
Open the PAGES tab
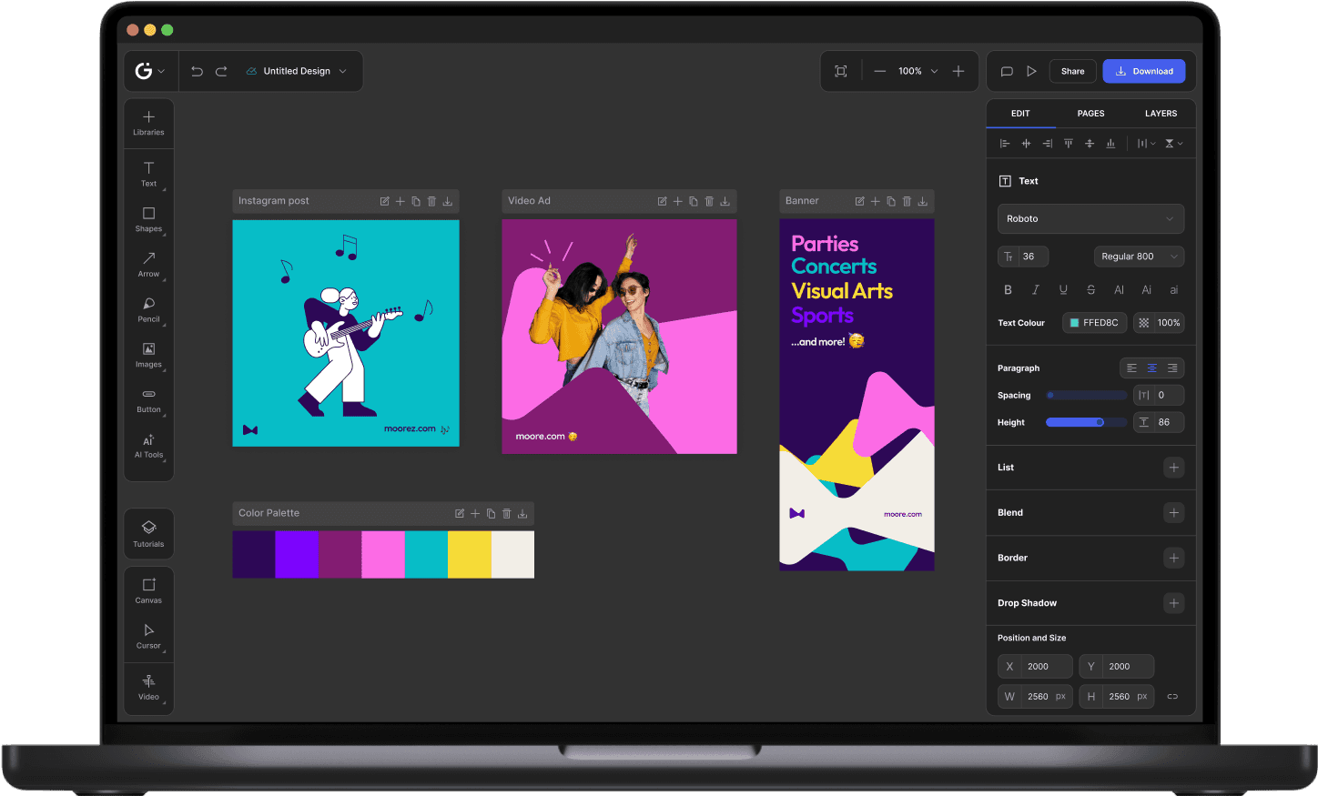click(x=1090, y=113)
